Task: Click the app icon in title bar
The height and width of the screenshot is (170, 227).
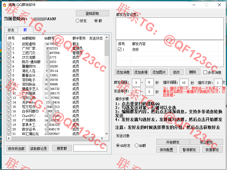Action: click(5, 5)
